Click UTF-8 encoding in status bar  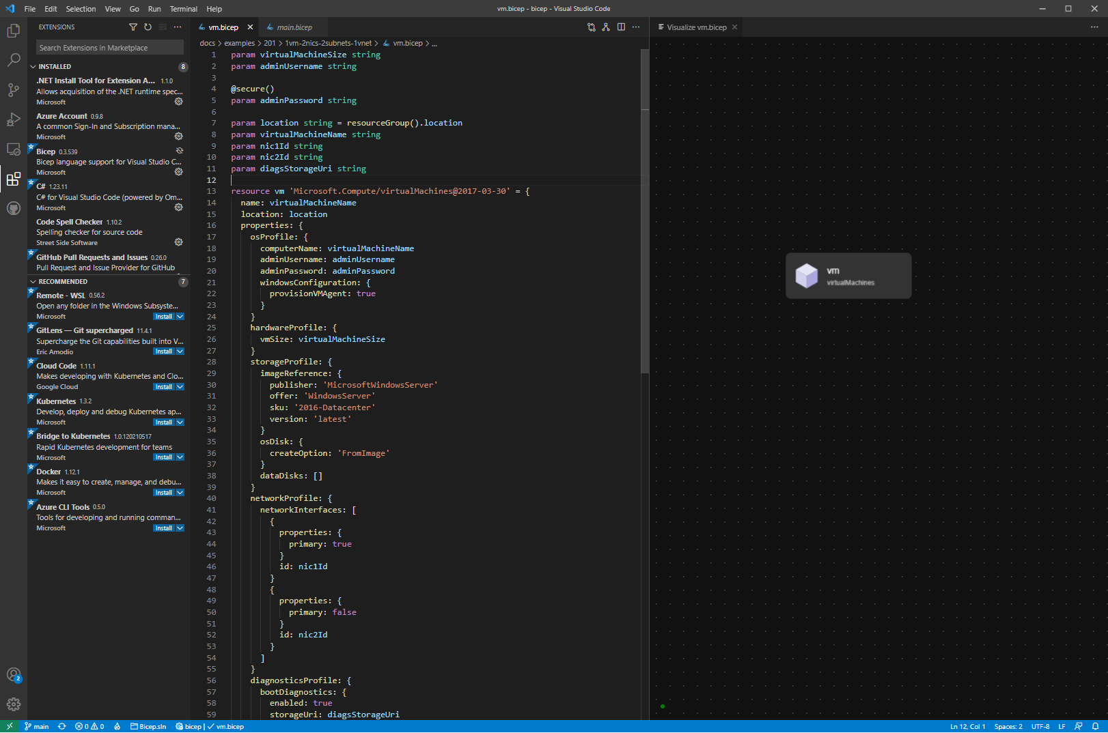1040,727
